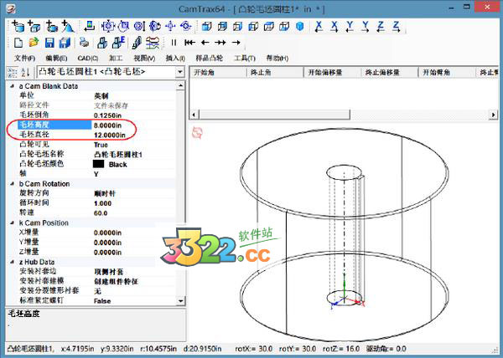Click the 凸轮可见 value True
503x358 pixels.
coord(101,145)
